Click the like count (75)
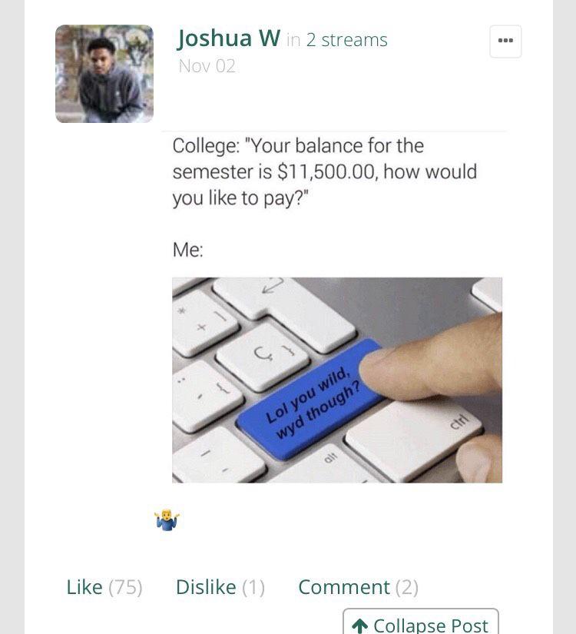576x634 pixels. pyautogui.click(x=125, y=587)
